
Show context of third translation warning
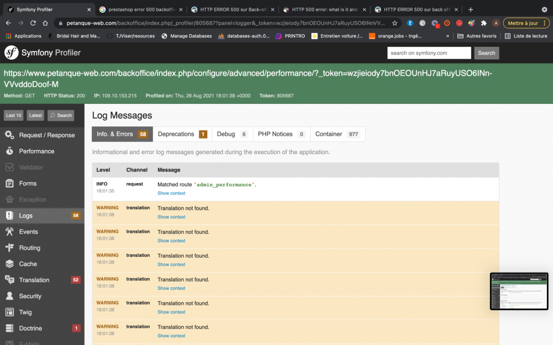[x=171, y=264]
